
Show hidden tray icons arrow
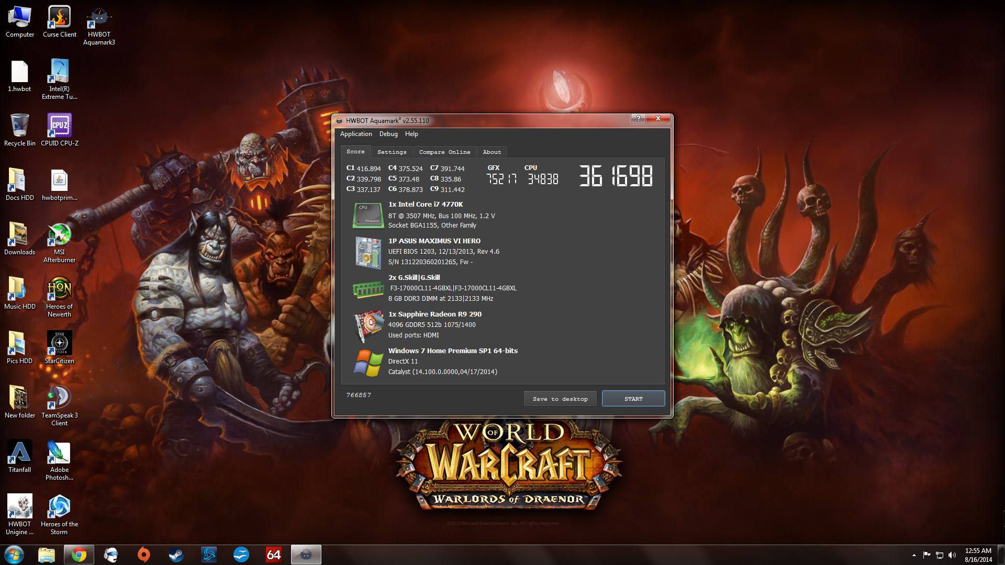914,555
